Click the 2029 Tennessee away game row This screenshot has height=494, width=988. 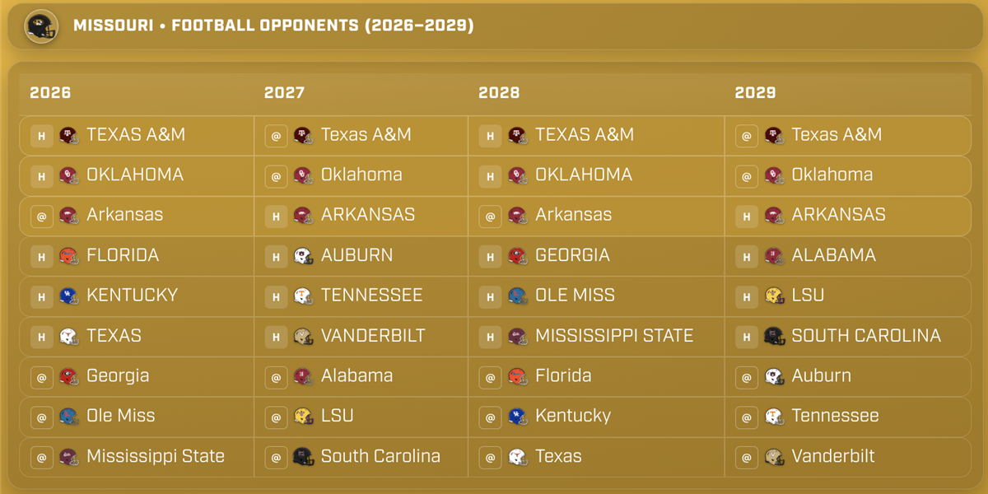pos(834,417)
